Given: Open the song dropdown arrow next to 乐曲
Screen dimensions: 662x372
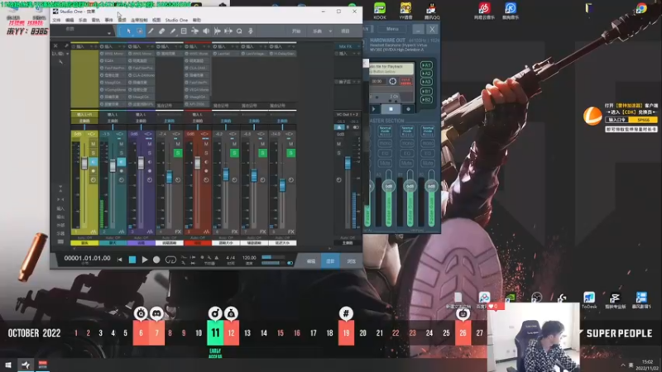Looking at the screenshot, I should pos(330,31).
